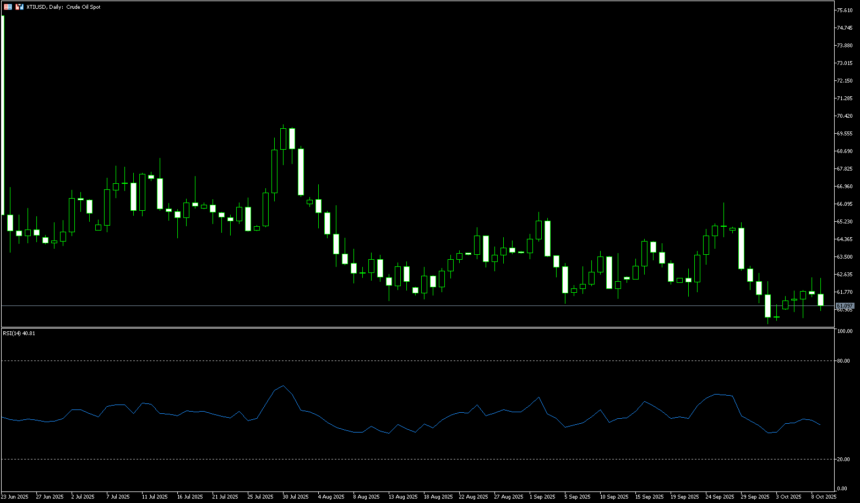Select the 23 Jun 2025 date label
The width and height of the screenshot is (860, 503).
tap(15, 497)
